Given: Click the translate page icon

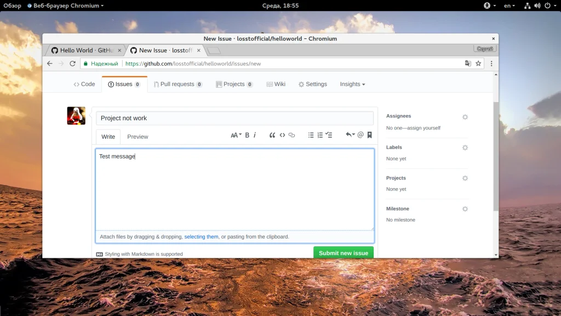Looking at the screenshot, I should click(x=468, y=64).
